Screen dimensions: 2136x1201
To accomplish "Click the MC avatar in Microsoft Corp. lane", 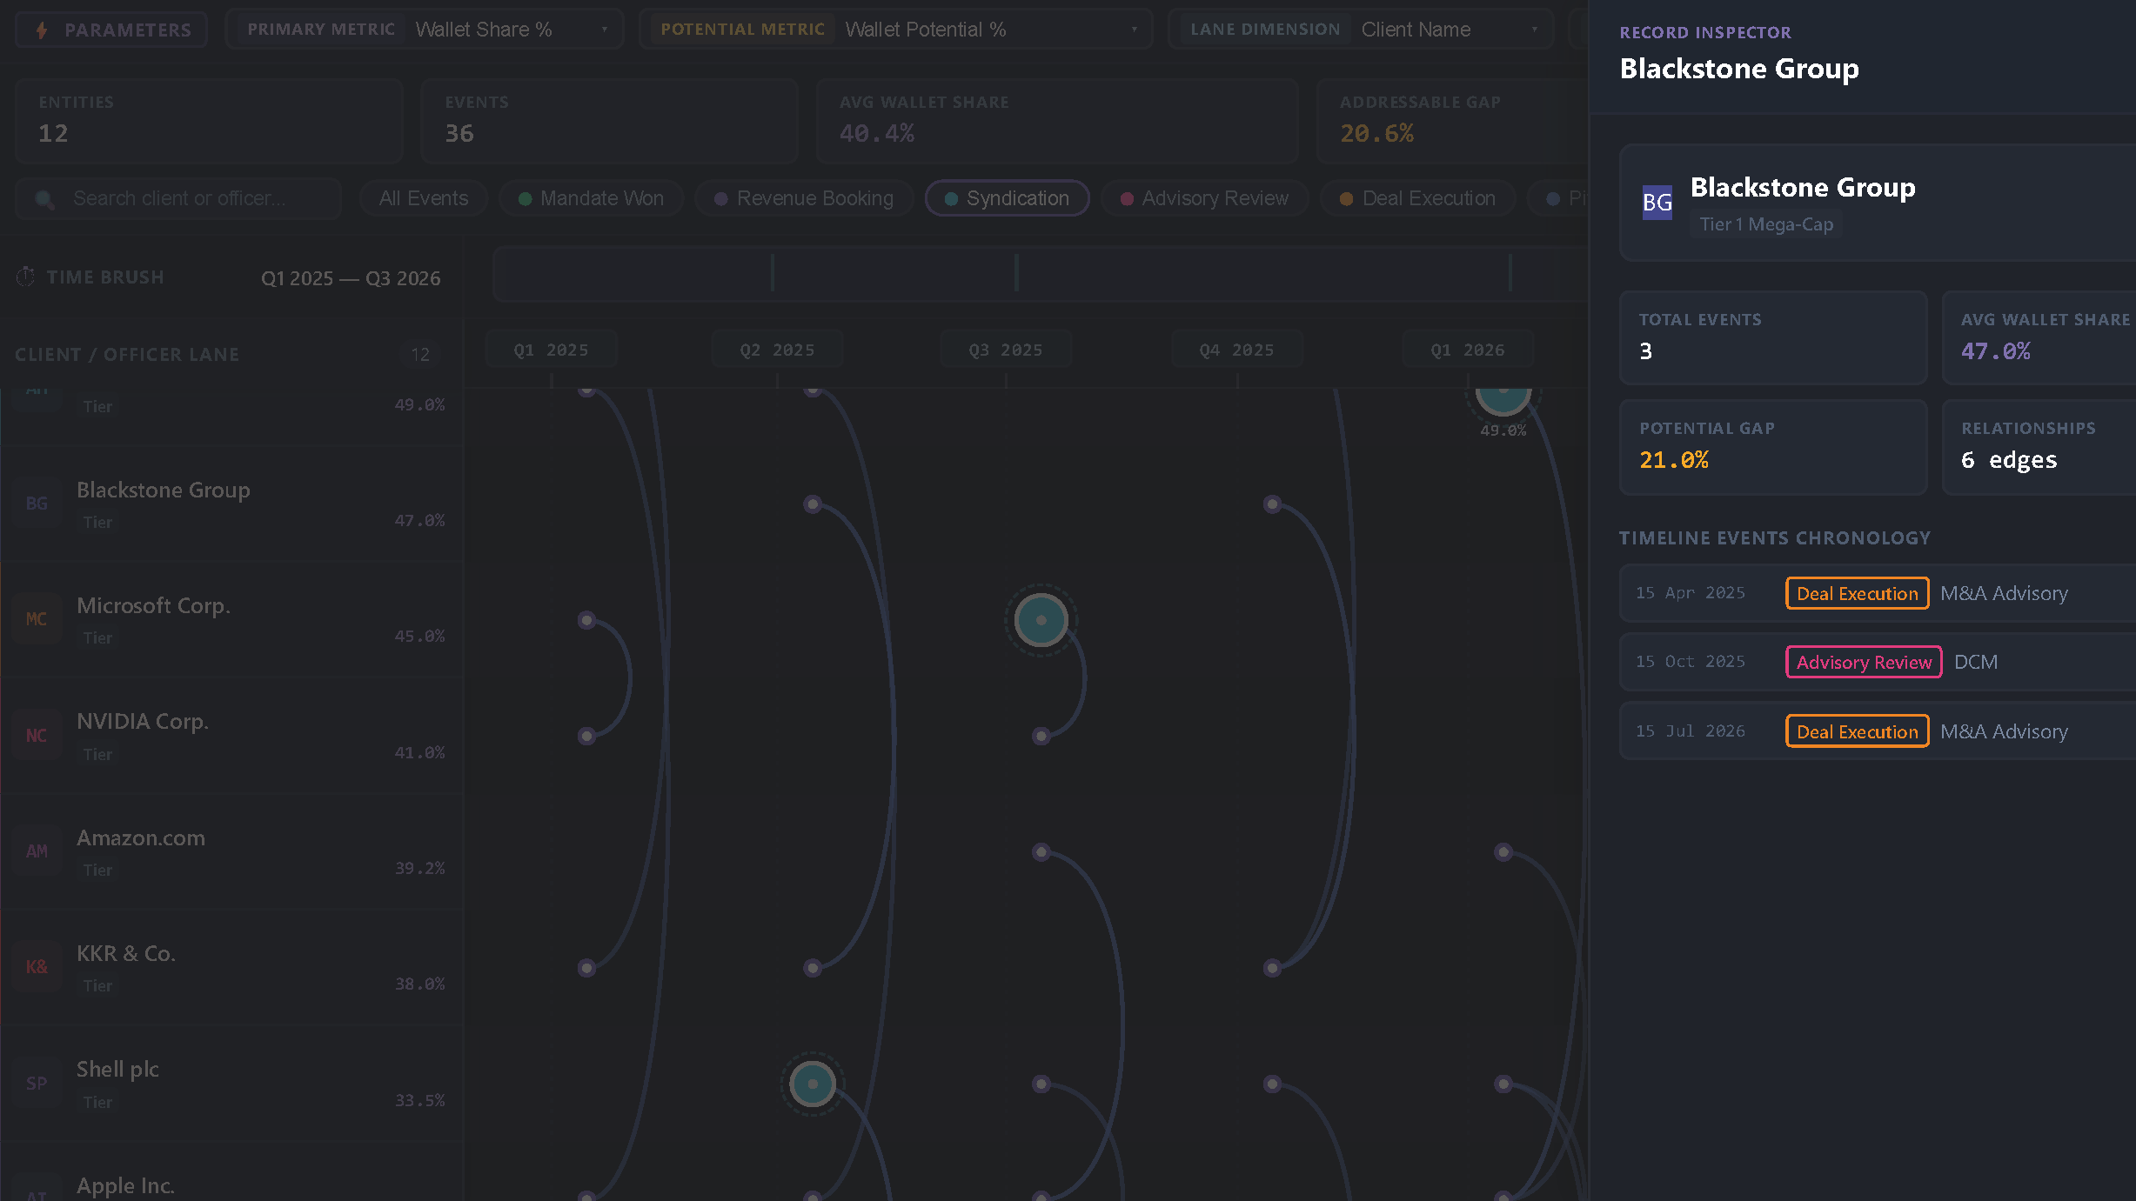I will [x=37, y=619].
